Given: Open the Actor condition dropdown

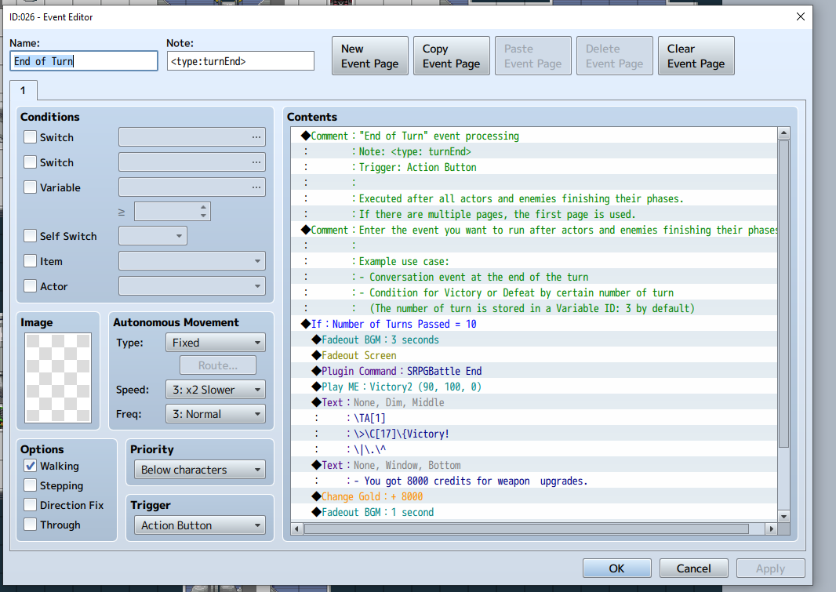Looking at the screenshot, I should click(x=192, y=286).
